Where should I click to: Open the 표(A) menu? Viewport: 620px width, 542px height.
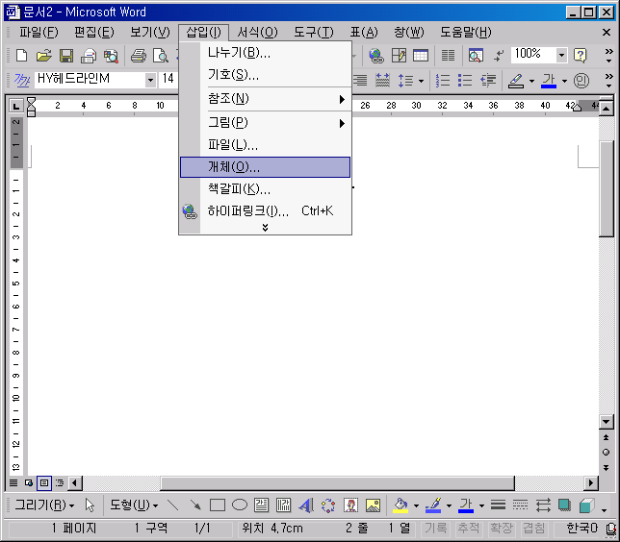pyautogui.click(x=364, y=33)
